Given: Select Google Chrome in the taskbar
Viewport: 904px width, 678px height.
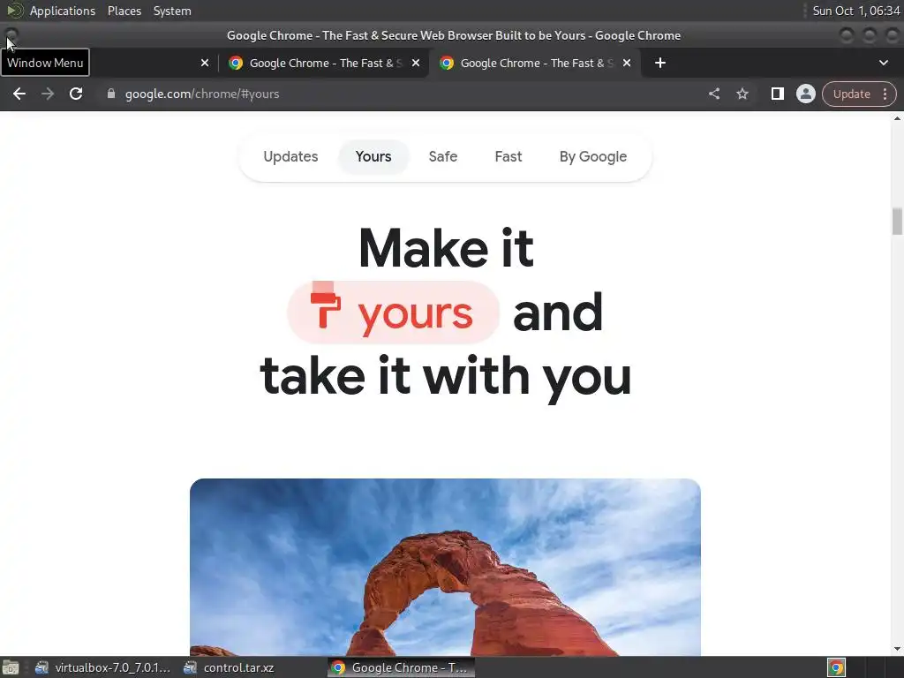Looking at the screenshot, I should (x=402, y=667).
